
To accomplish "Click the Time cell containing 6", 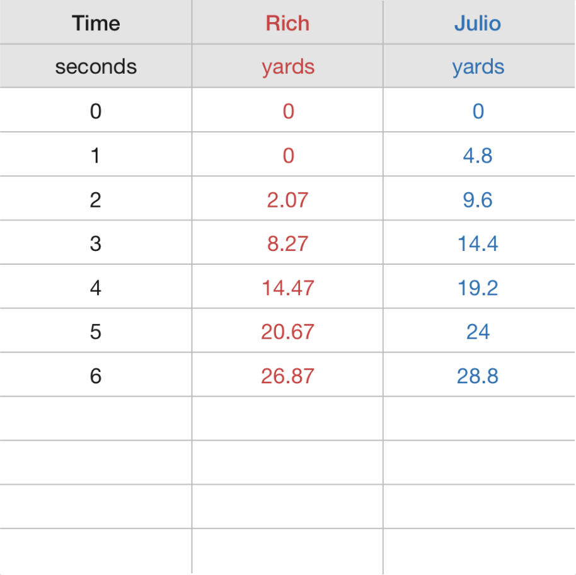I will pyautogui.click(x=96, y=376).
